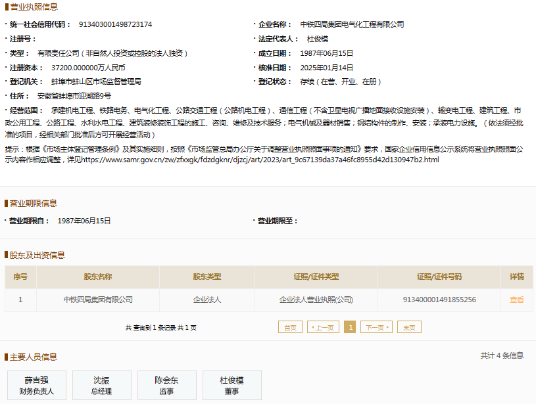Click the 股东及出资信息 section heading
This screenshot has height=404, width=536.
coord(37,255)
